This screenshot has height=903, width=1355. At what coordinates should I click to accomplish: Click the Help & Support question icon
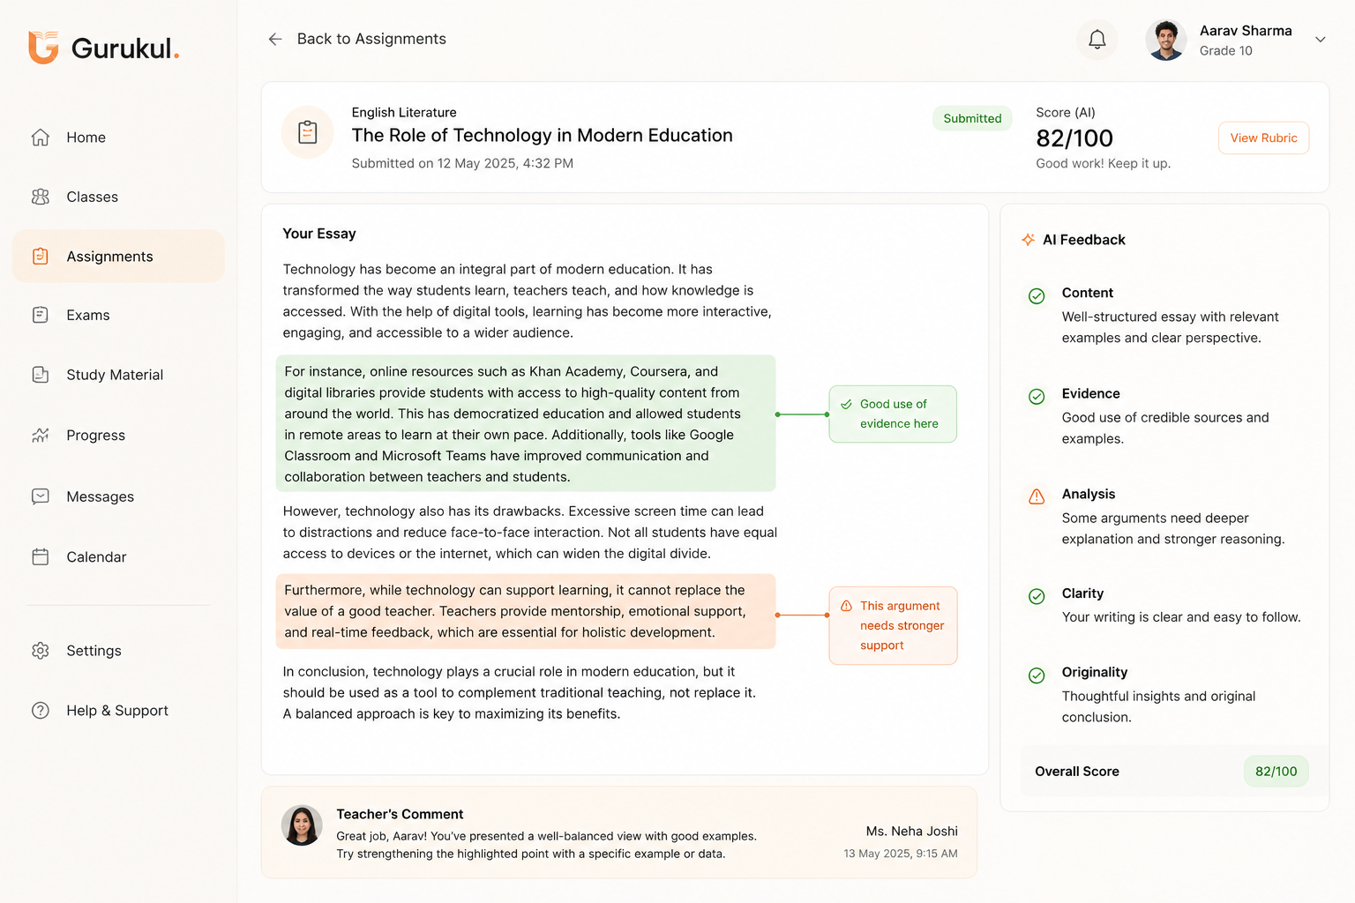pos(41,711)
